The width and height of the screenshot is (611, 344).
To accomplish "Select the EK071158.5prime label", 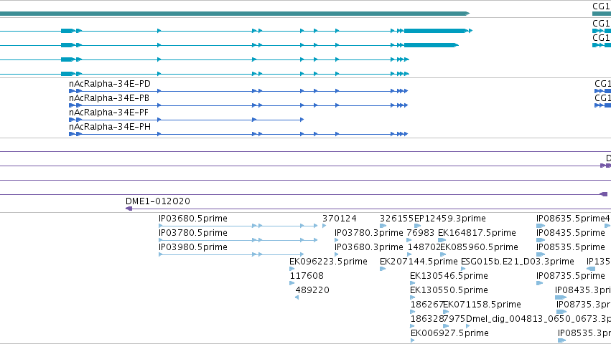I will click(482, 305).
